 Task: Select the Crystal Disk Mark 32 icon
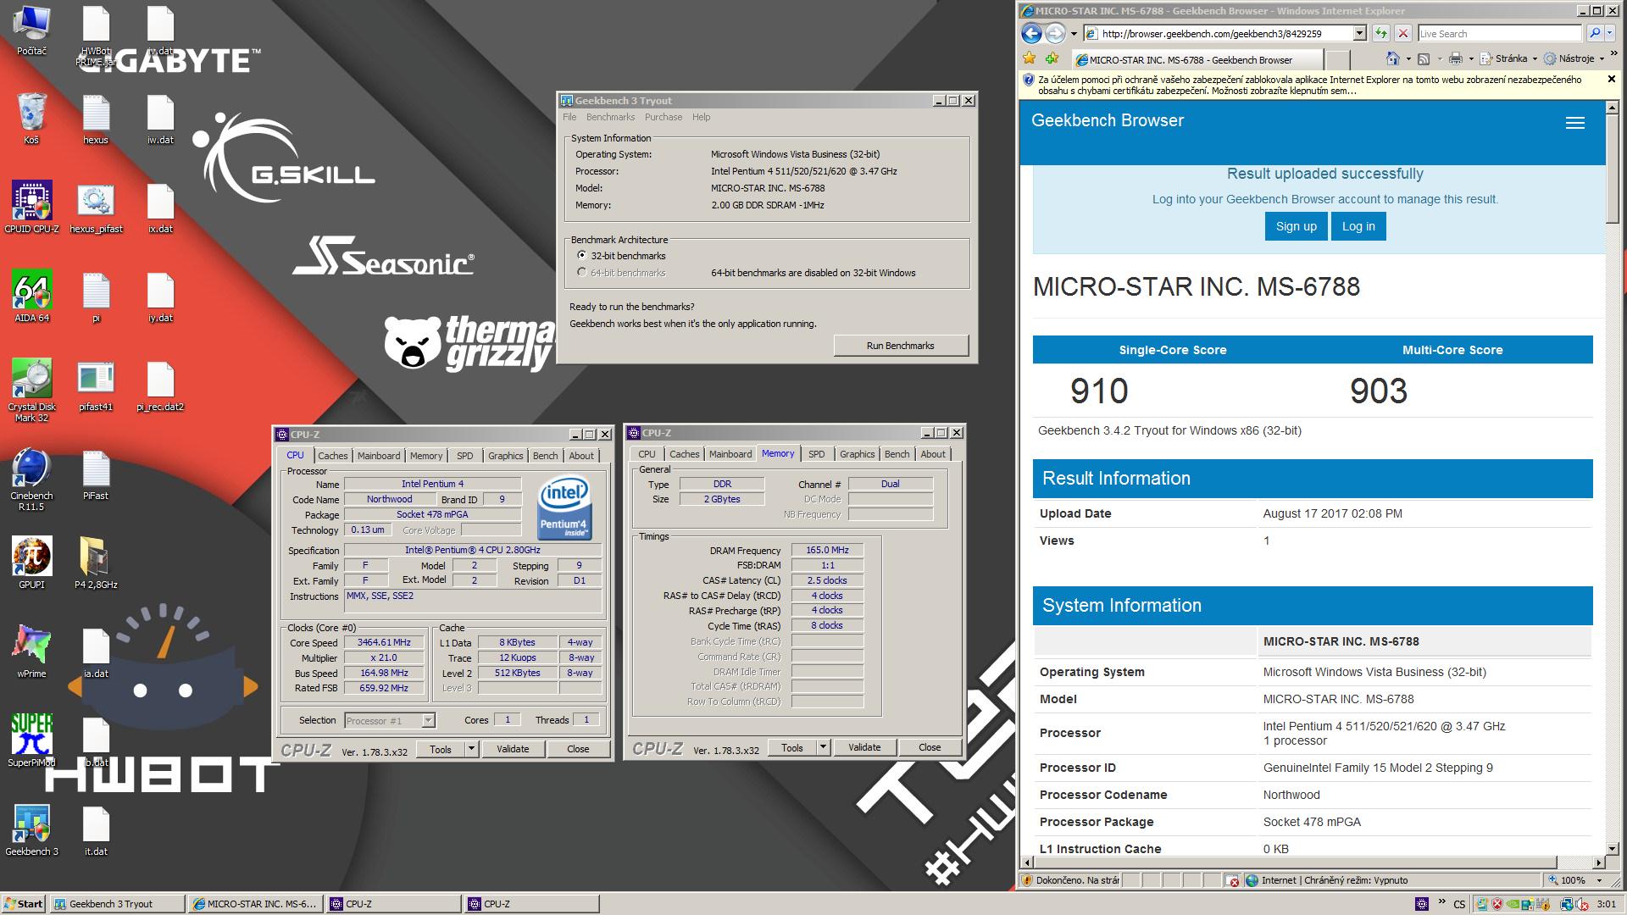pos(31,391)
